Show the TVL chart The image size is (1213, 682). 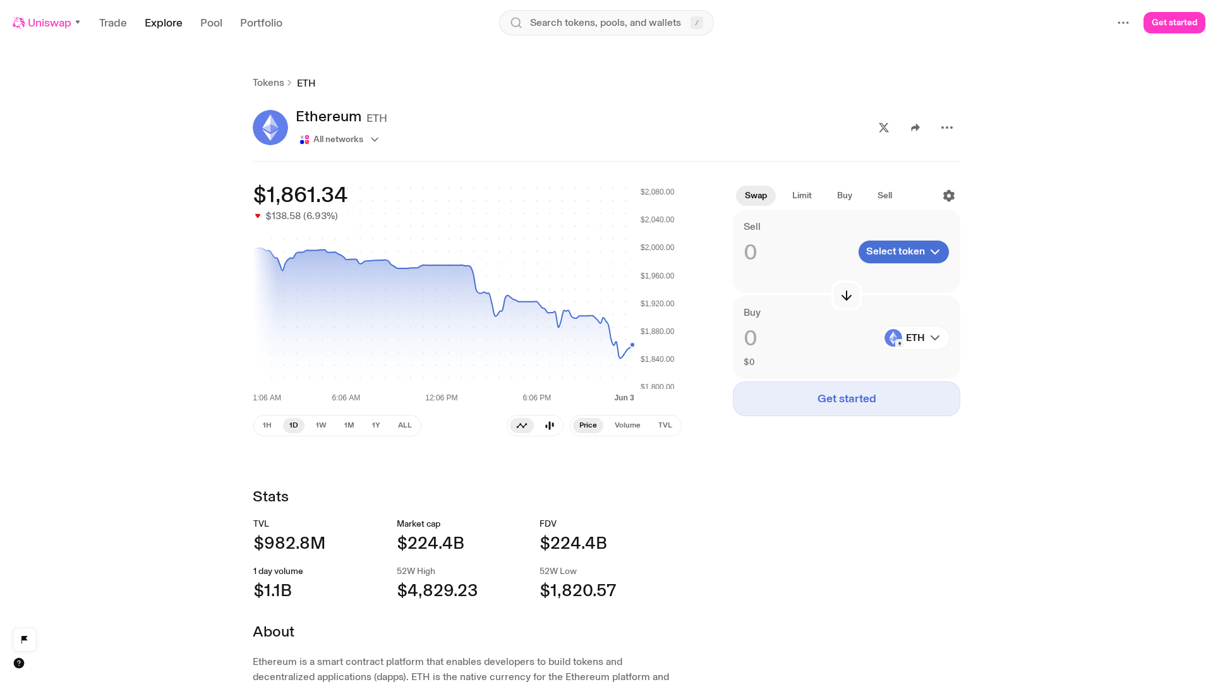click(665, 426)
